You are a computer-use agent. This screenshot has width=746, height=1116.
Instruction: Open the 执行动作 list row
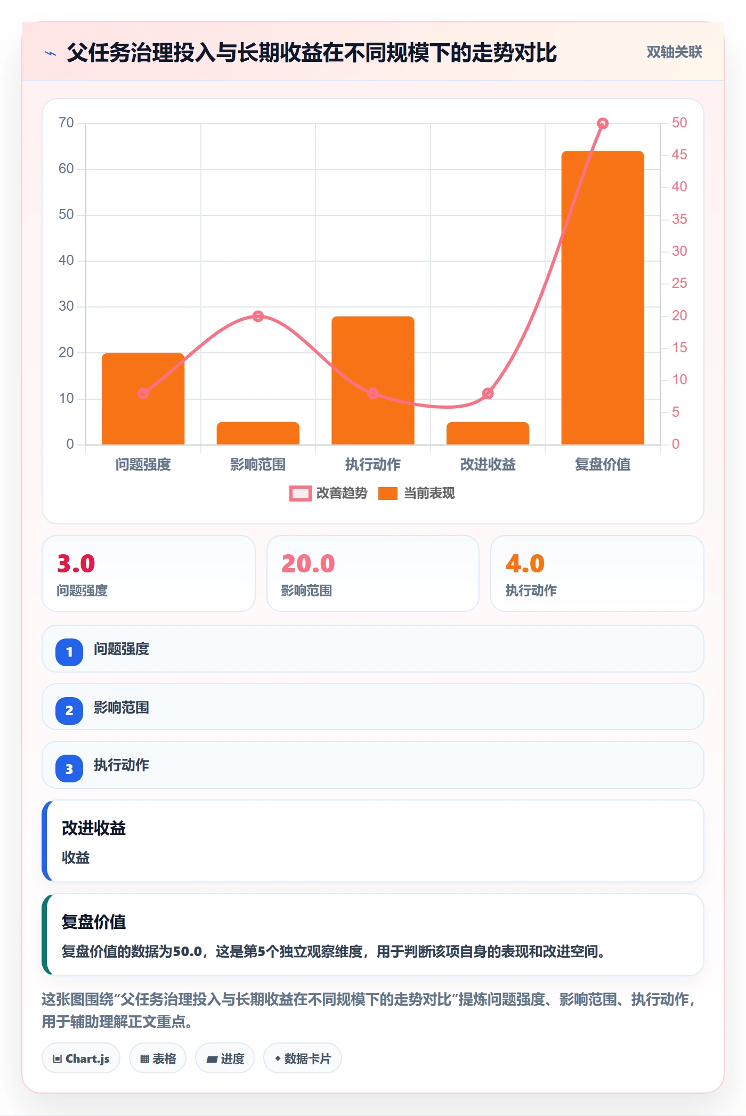373,765
